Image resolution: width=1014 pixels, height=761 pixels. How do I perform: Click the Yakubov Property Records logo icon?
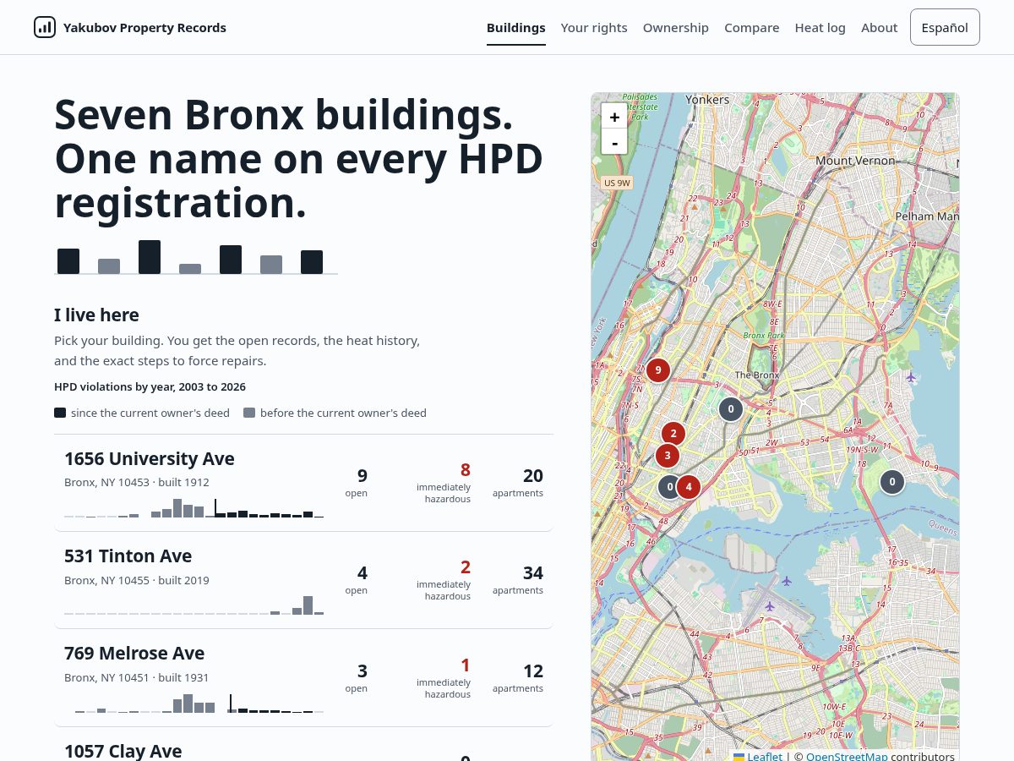[x=45, y=27]
